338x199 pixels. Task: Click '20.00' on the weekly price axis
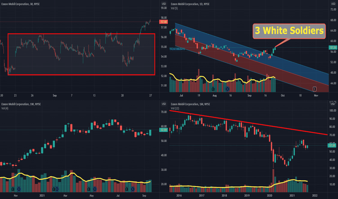pyautogui.click(x=164, y=184)
